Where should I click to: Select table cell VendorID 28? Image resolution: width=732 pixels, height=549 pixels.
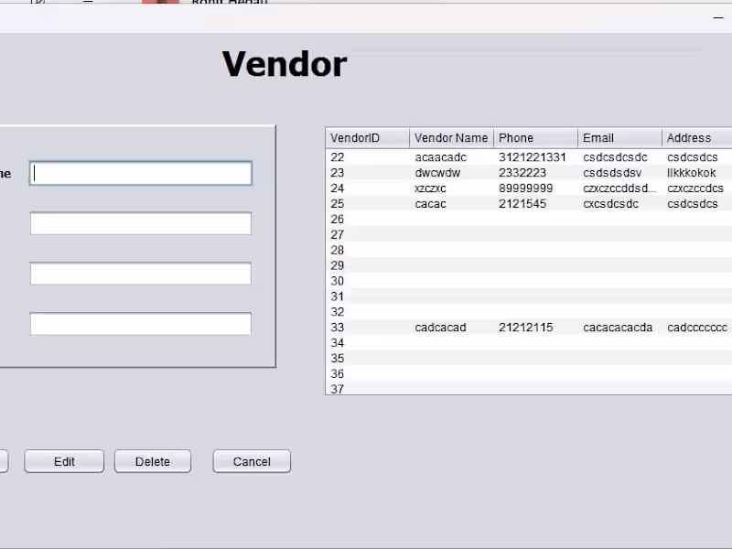click(x=368, y=250)
